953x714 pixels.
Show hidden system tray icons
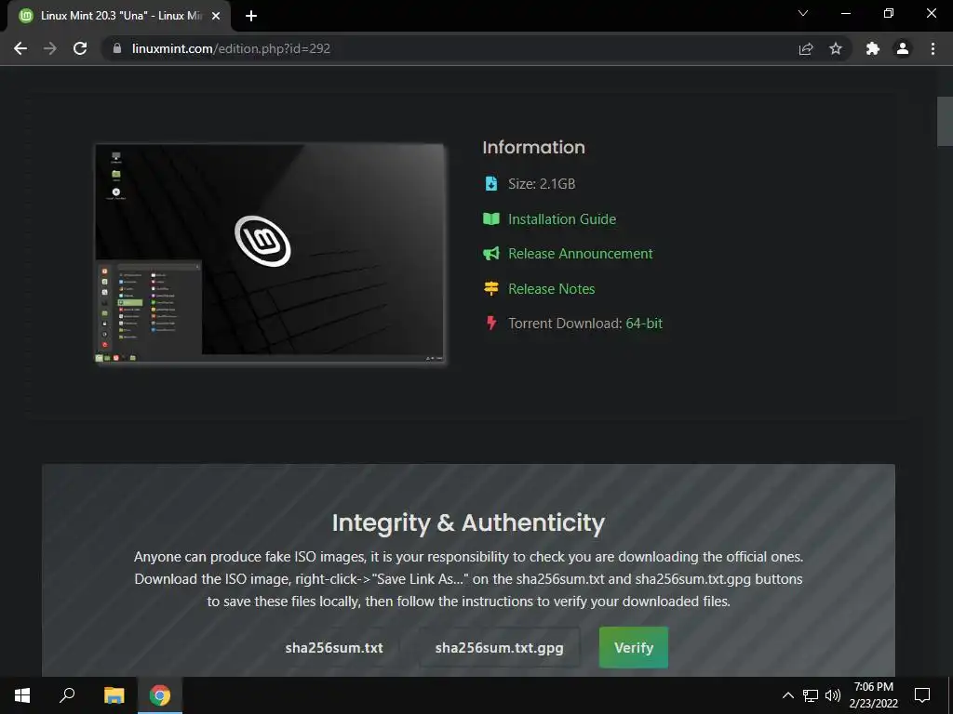tap(787, 695)
